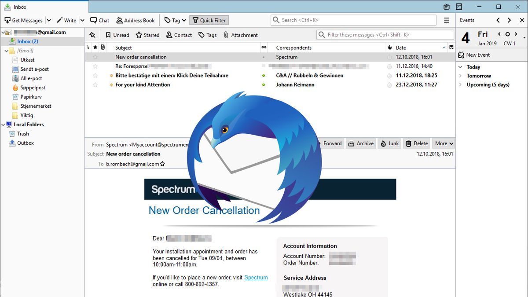Open the Utkast folder
The width and height of the screenshot is (528, 297).
pyautogui.click(x=27, y=60)
